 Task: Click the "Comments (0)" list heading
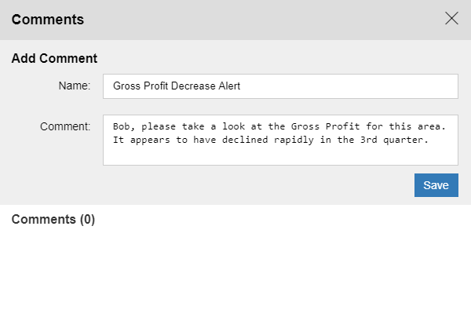click(x=53, y=220)
